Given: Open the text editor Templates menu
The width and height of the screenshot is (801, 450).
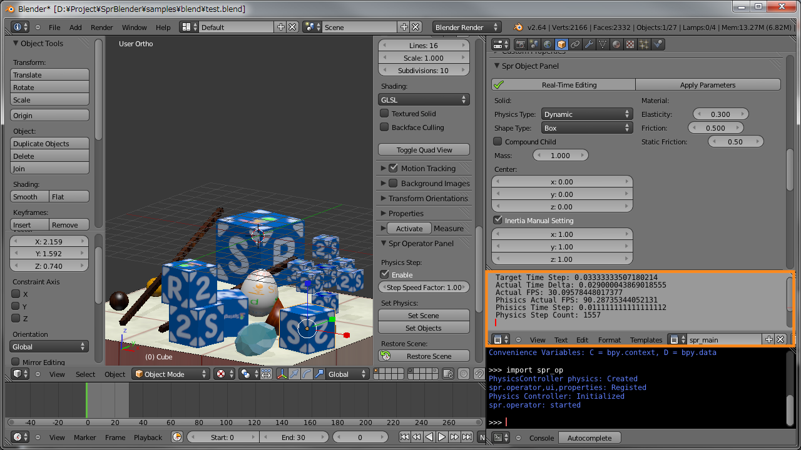Looking at the screenshot, I should pos(646,340).
